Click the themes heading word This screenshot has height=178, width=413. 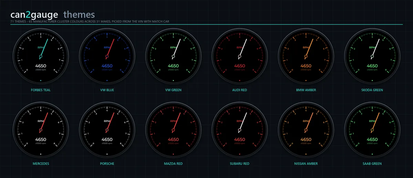pos(79,14)
